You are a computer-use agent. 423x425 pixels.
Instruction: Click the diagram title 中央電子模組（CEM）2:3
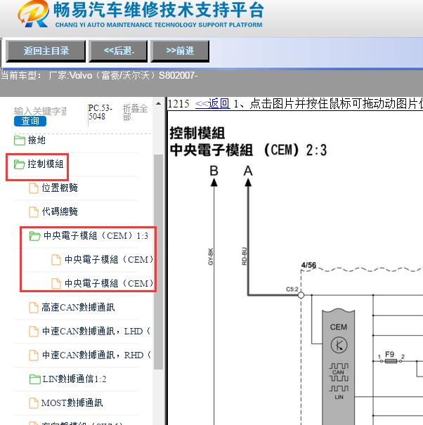pyautogui.click(x=248, y=150)
